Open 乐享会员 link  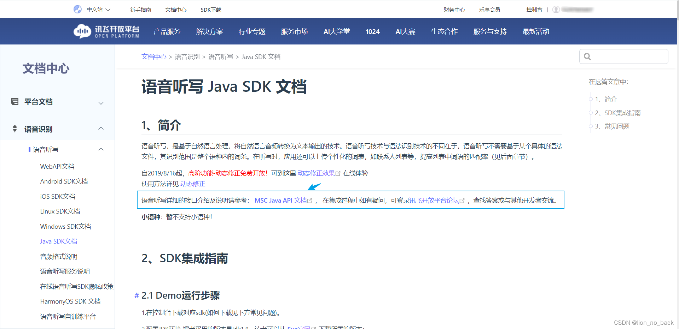coord(490,10)
